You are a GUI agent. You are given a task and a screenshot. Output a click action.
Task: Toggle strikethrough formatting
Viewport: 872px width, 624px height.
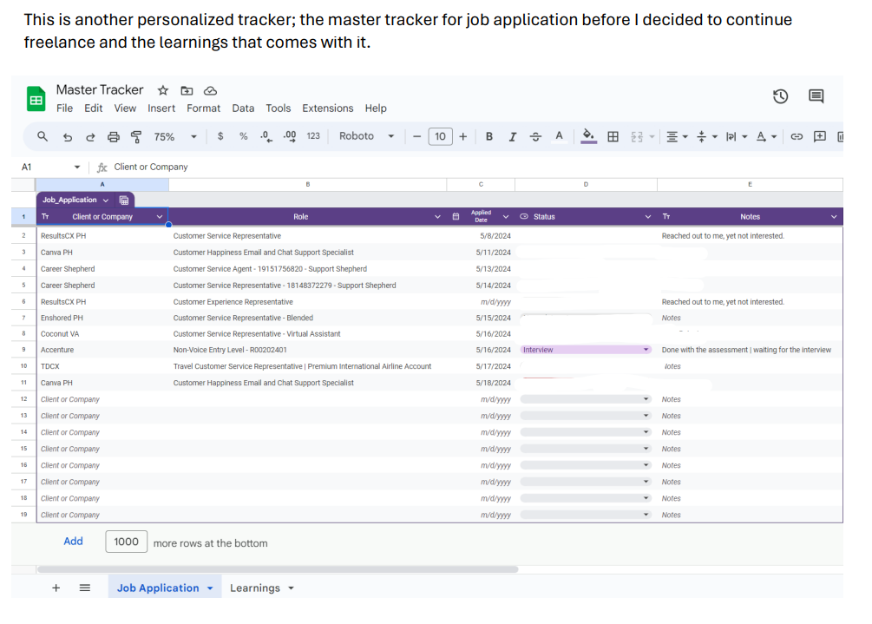coord(535,136)
